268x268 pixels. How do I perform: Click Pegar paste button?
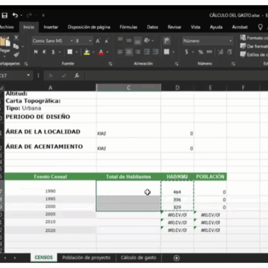tap(5, 45)
